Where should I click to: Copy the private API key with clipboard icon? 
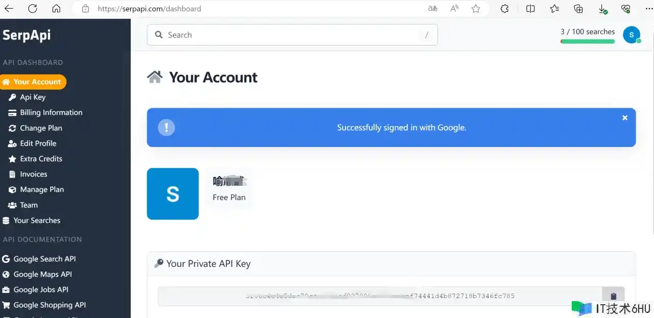[613, 296]
